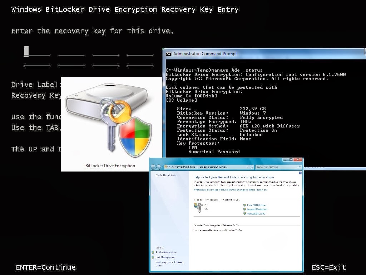The height and width of the screenshot is (275, 366).
Task: Click the refresh icon beside the address bar
Action: 251,167
